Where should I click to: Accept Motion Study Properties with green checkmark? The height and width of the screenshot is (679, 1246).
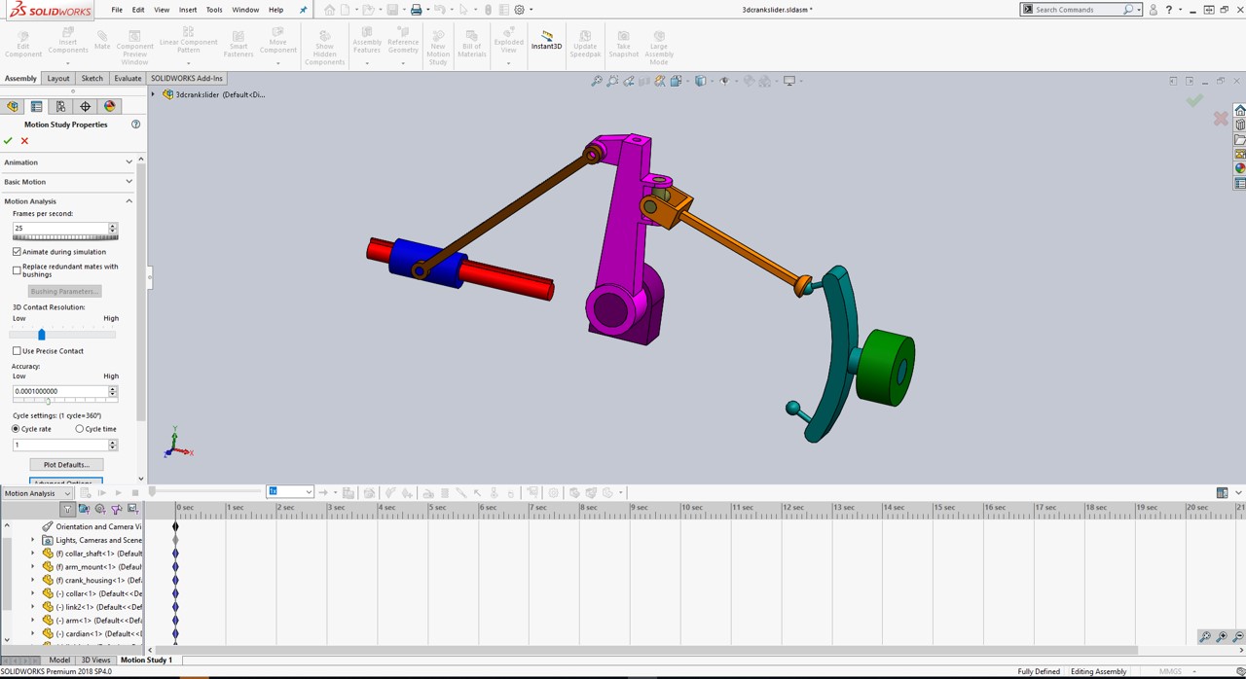tap(9, 141)
